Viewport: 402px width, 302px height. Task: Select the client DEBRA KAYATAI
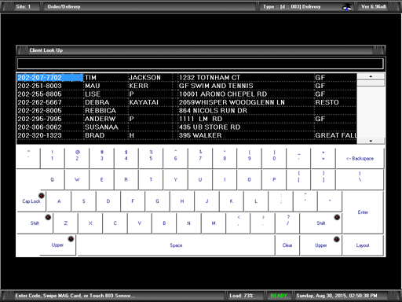(187, 102)
